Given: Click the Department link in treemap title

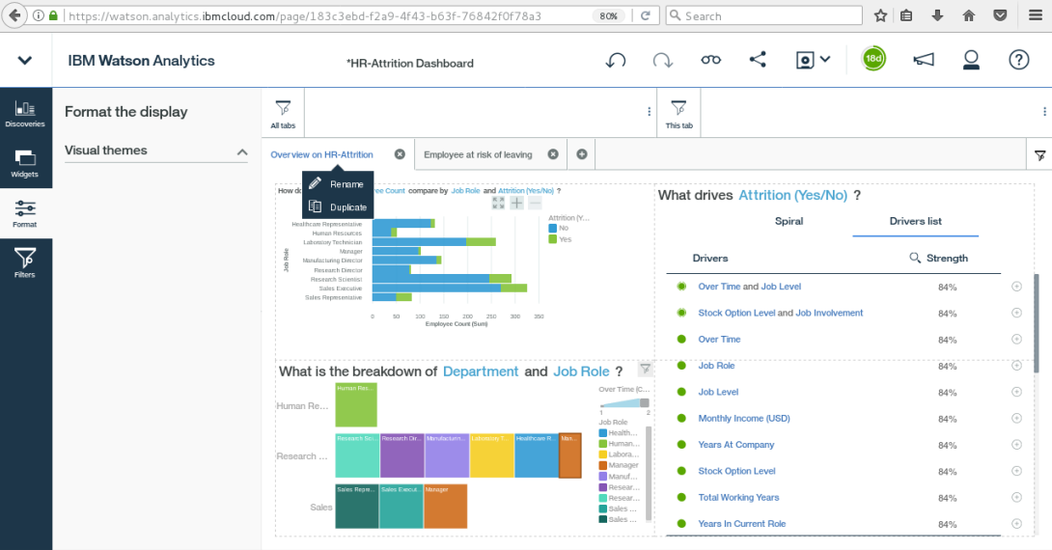Looking at the screenshot, I should click(481, 371).
